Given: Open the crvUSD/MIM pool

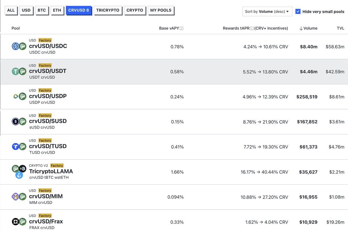Looking at the screenshot, I should [x=46, y=196].
